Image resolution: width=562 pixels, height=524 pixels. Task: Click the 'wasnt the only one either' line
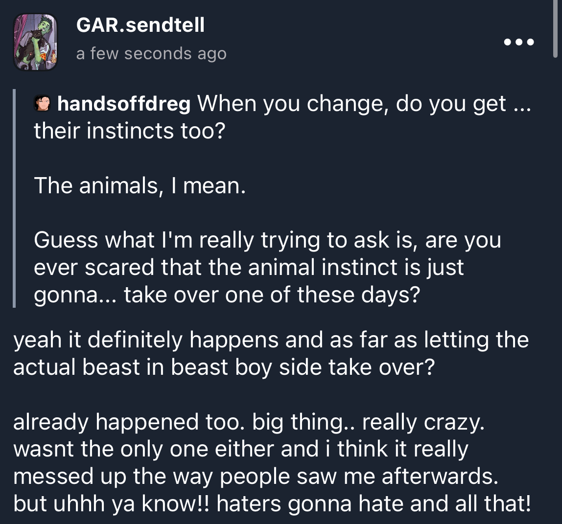[240, 450]
